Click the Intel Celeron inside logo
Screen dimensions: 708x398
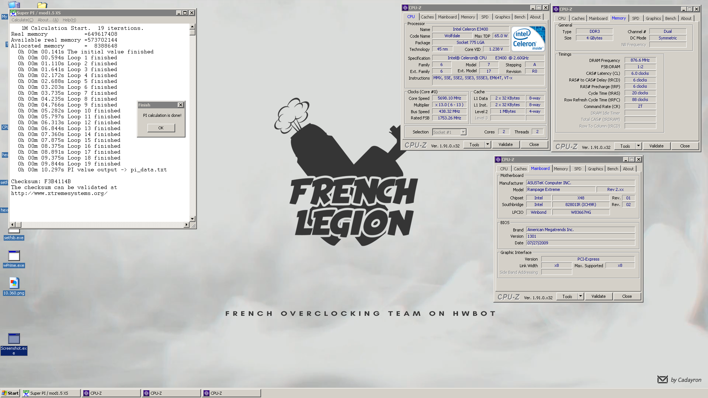[528, 39]
